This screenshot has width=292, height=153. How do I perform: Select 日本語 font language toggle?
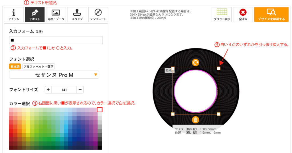[x=15, y=66]
